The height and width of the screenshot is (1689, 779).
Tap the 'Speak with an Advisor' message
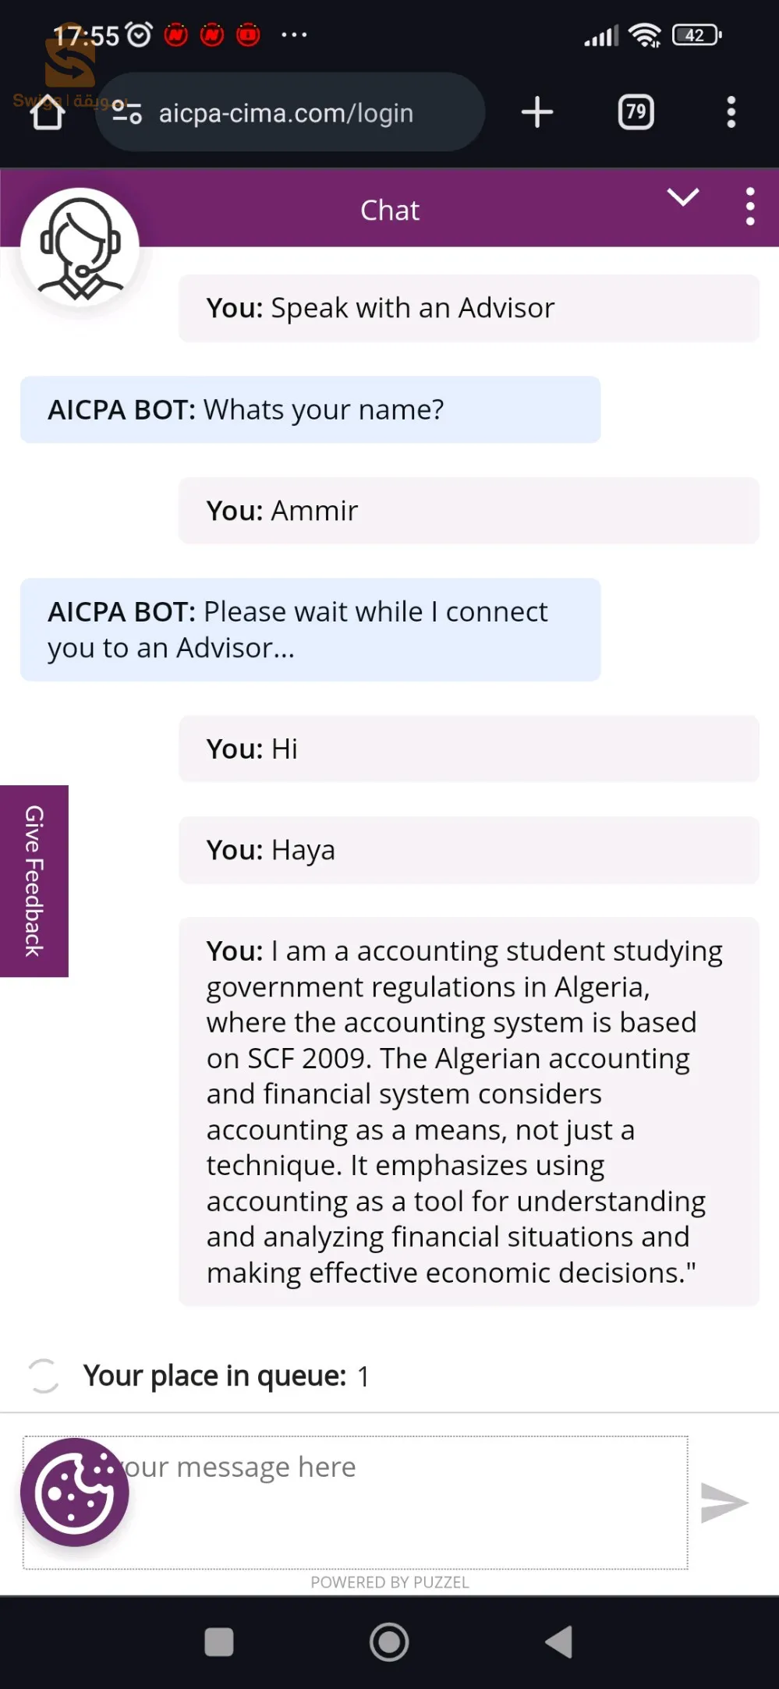point(469,308)
